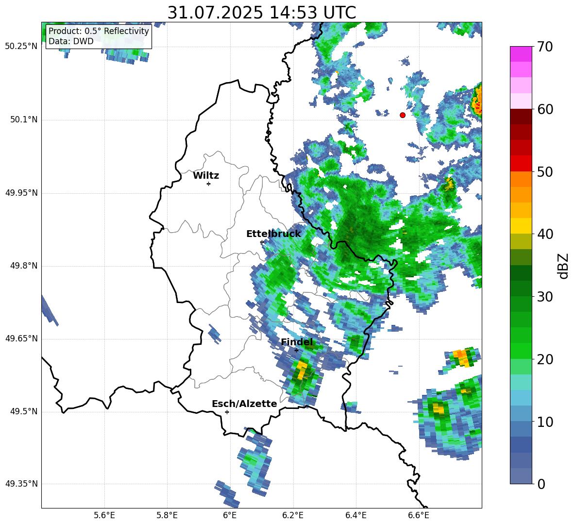This screenshot has height=525, width=575.
Task: Click the red radar site dot
Action: tap(403, 115)
